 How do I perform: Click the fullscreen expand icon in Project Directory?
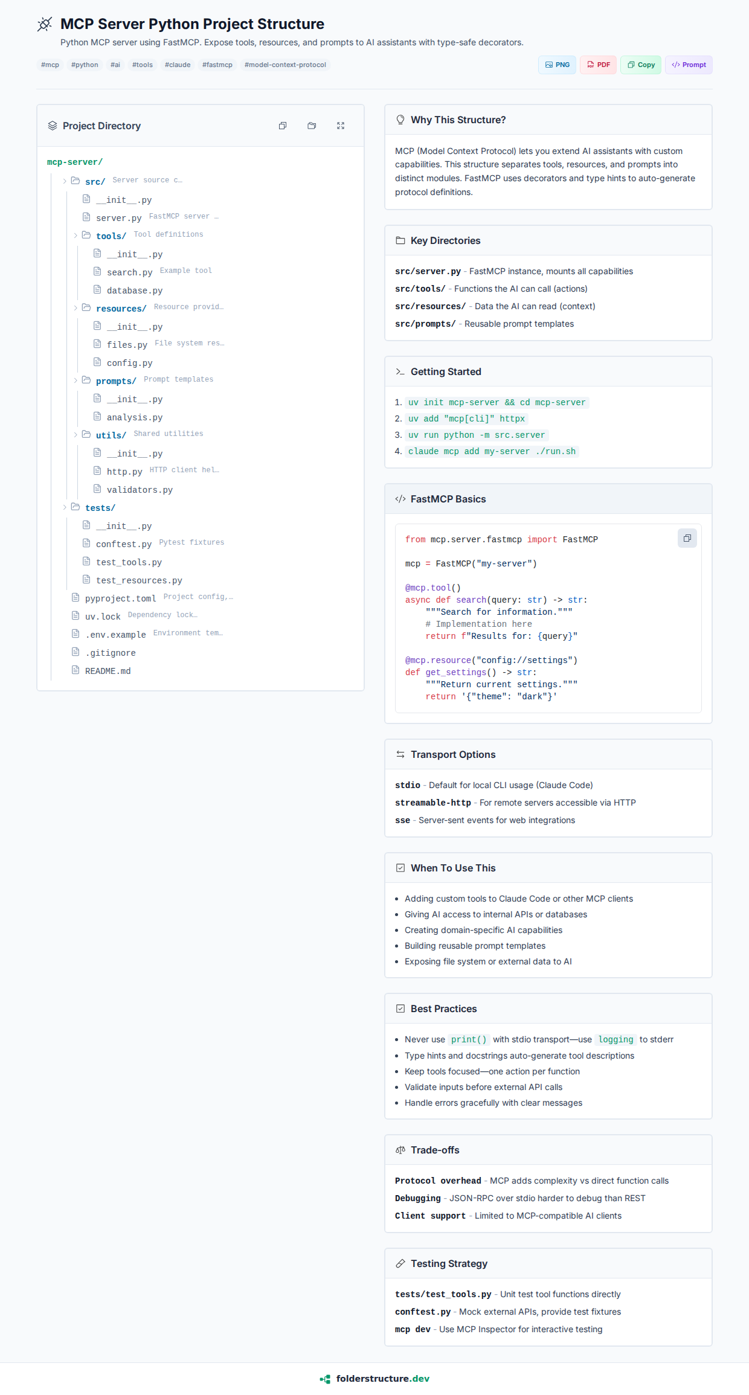(341, 126)
